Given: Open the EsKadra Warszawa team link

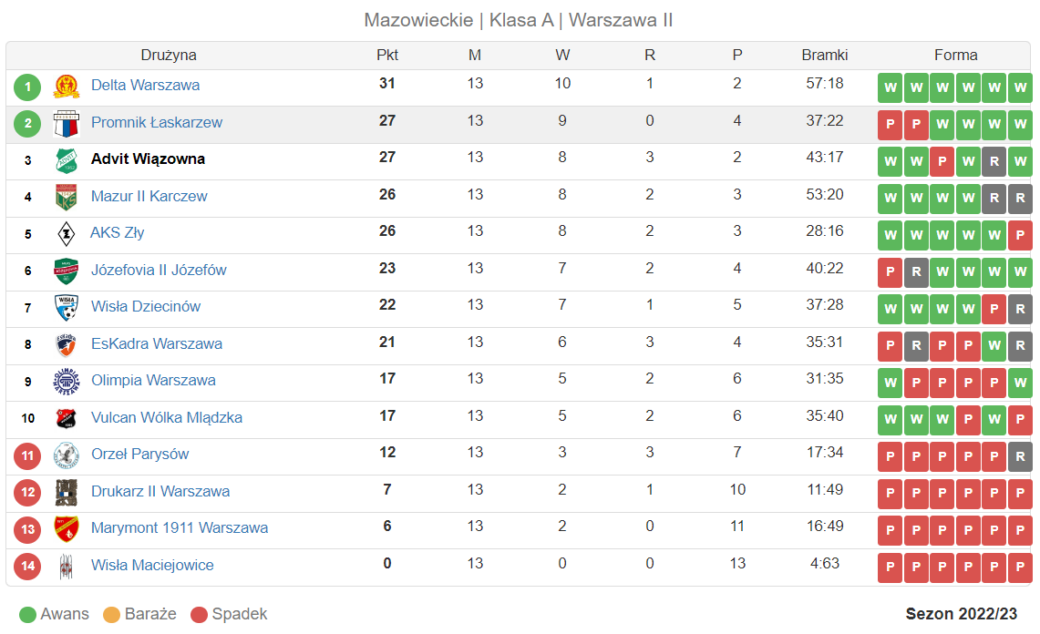Looking at the screenshot, I should [157, 343].
